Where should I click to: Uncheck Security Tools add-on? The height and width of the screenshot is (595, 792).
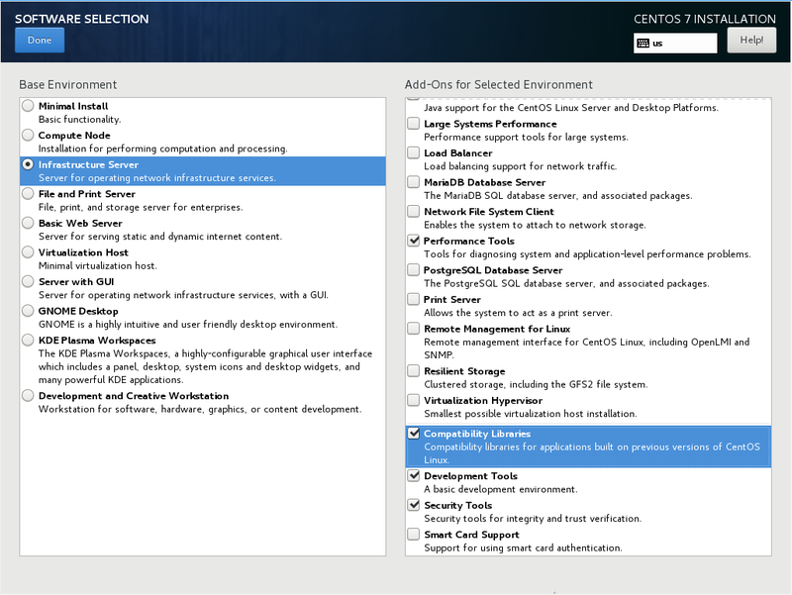tap(413, 506)
